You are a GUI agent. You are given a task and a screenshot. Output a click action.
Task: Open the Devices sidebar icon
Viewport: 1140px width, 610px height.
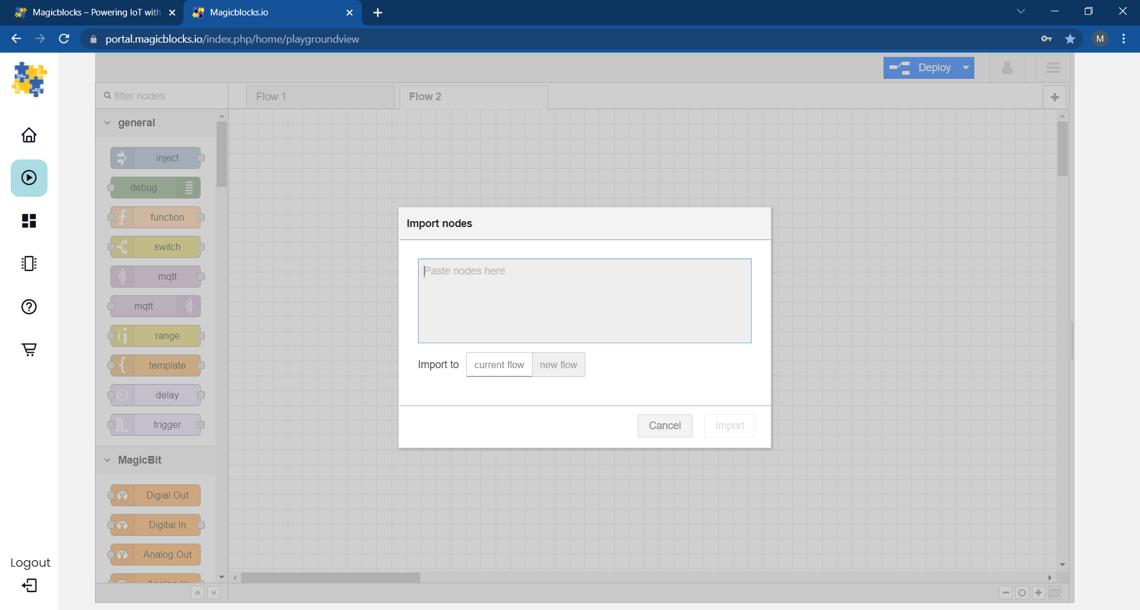[x=28, y=264]
